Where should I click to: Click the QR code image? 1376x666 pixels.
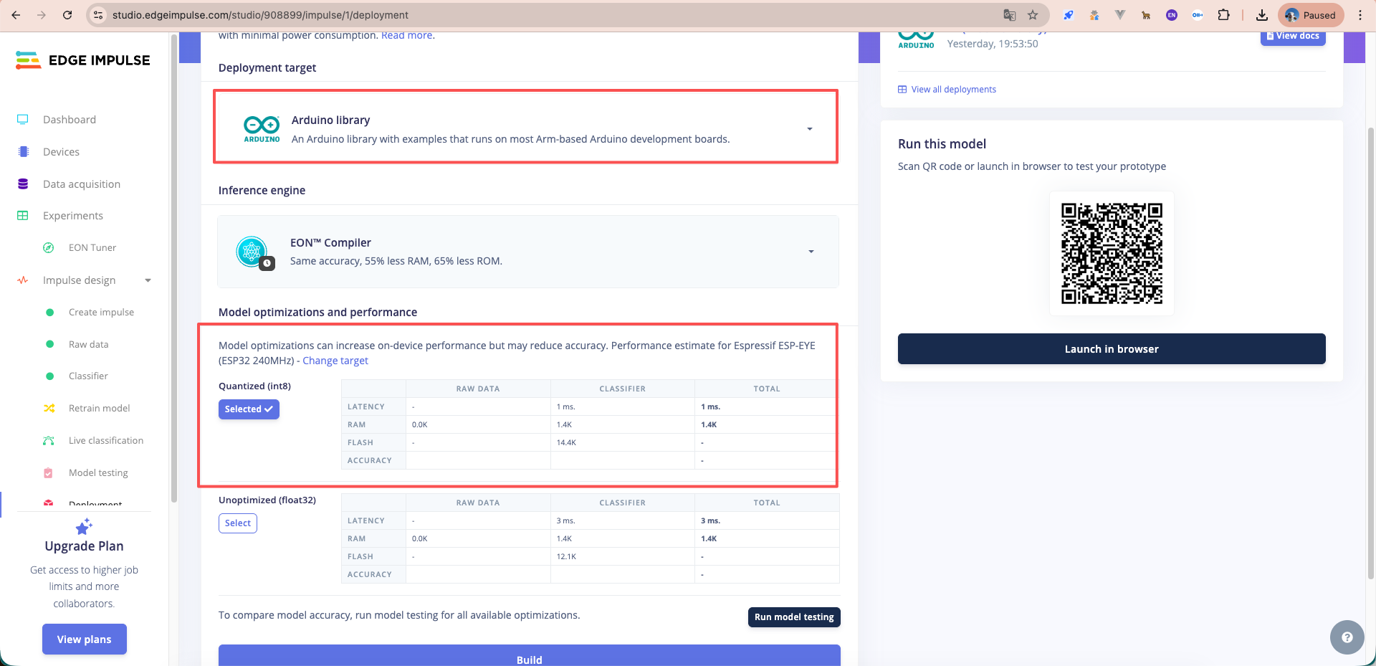(x=1112, y=254)
